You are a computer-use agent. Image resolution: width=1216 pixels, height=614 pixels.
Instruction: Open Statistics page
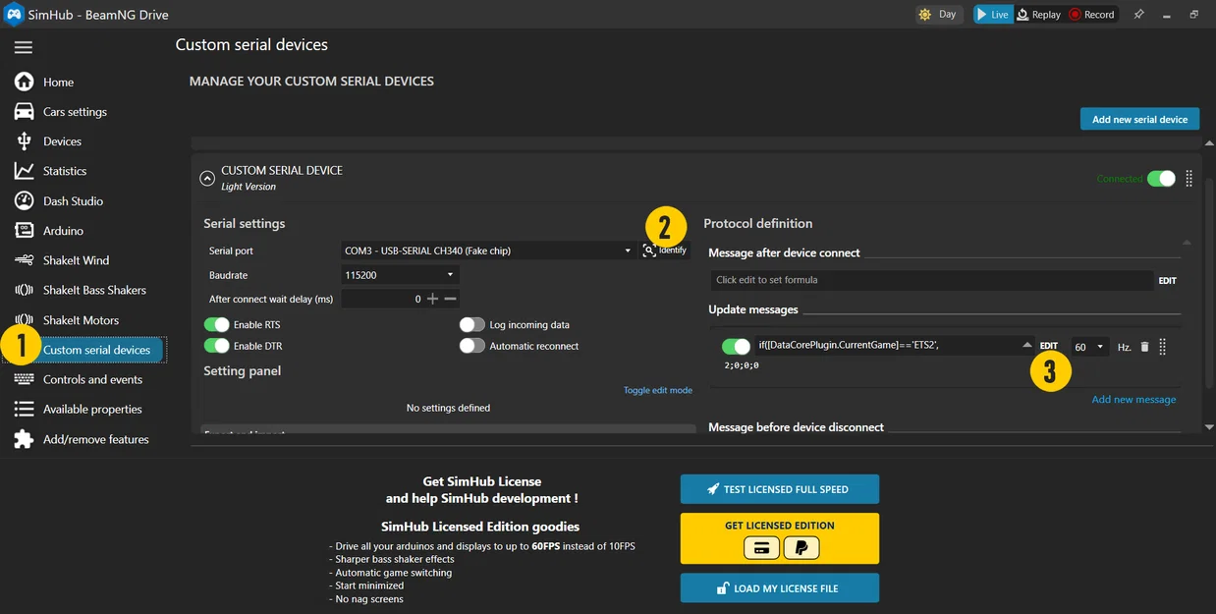65,171
